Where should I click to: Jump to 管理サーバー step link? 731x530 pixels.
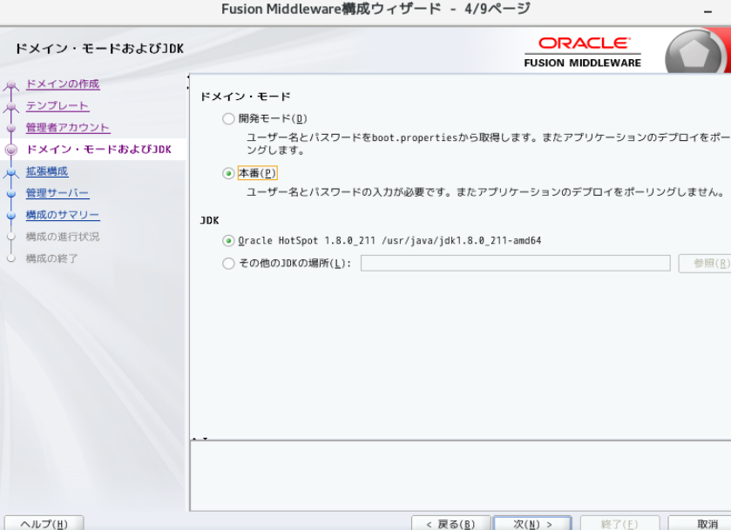[58, 193]
